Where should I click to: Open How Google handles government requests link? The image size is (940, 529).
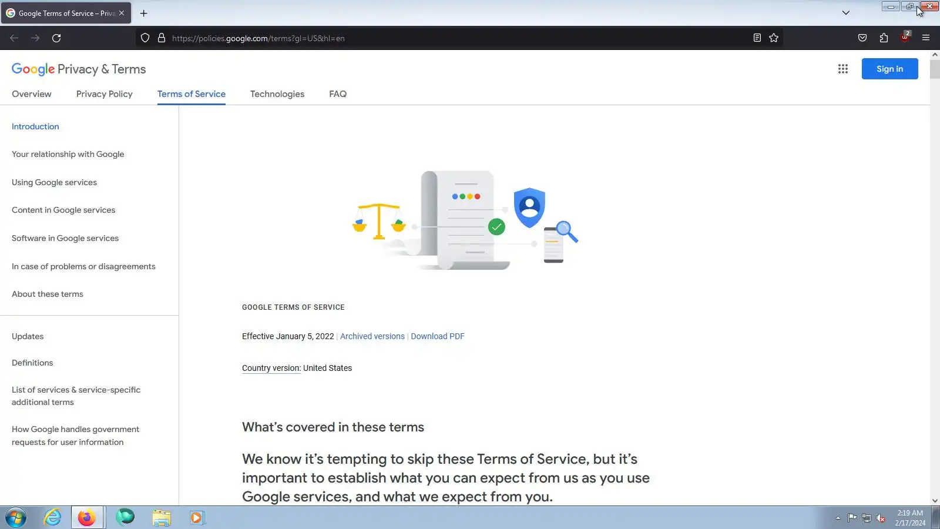coord(76,436)
